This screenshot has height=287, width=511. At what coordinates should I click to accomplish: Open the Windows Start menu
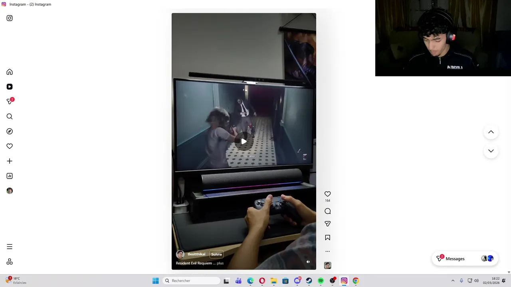[155, 281]
